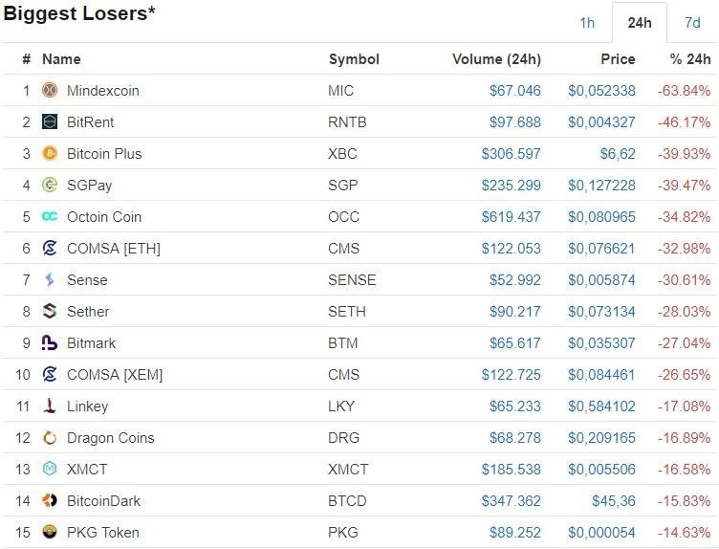This screenshot has width=719, height=549.
Task: Sort by Volume (24h) column header
Action: [496, 59]
